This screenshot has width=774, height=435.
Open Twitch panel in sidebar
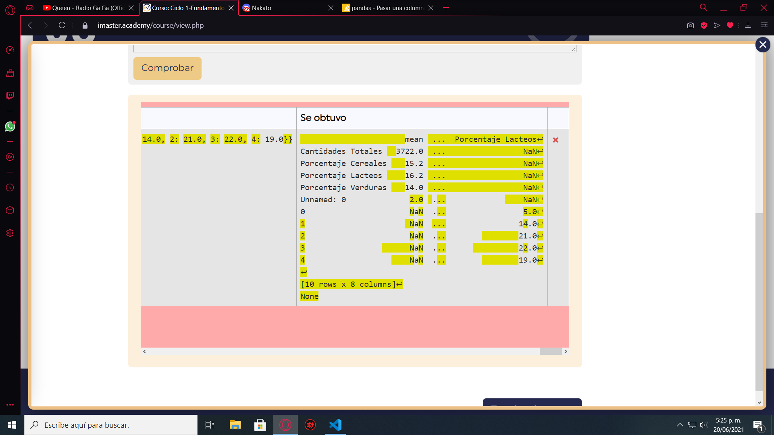[10, 95]
